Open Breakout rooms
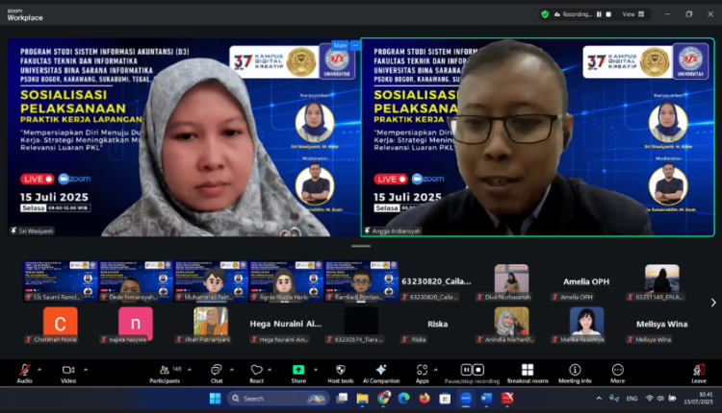The height and width of the screenshot is (413, 722). click(x=528, y=373)
